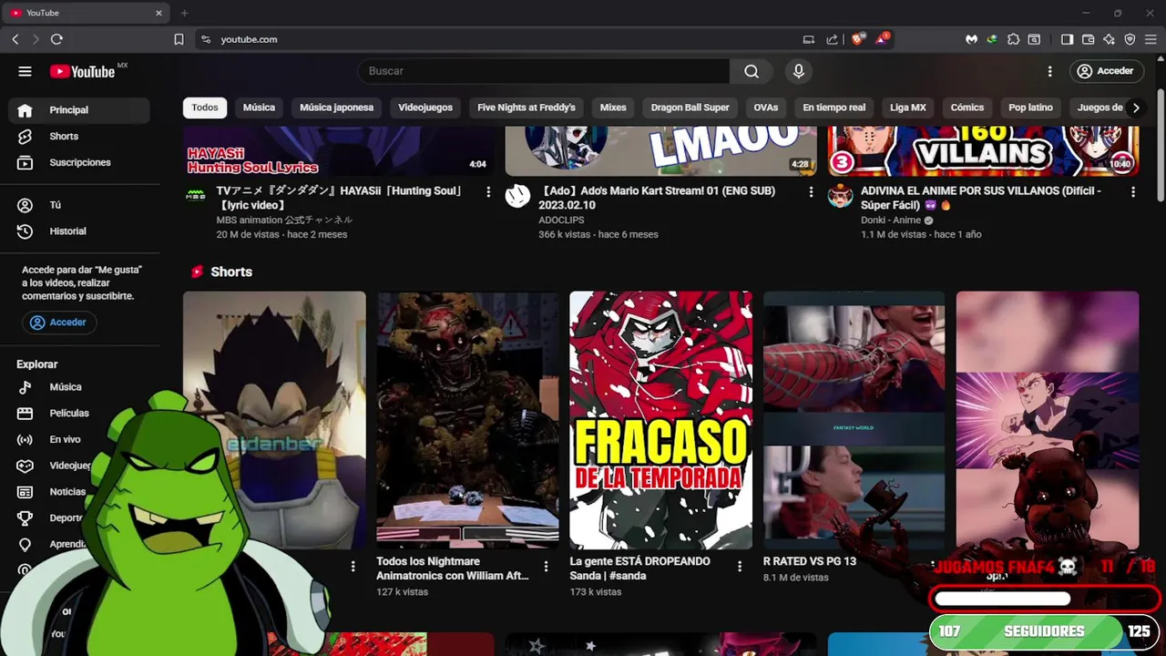Select the Todos filter chip

205,108
